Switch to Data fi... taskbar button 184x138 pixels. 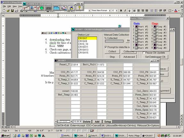[93, 136]
